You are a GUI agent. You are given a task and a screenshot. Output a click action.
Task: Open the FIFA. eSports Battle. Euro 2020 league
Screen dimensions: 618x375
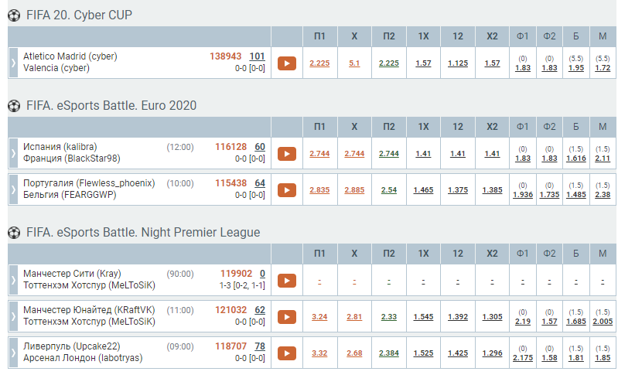point(111,106)
